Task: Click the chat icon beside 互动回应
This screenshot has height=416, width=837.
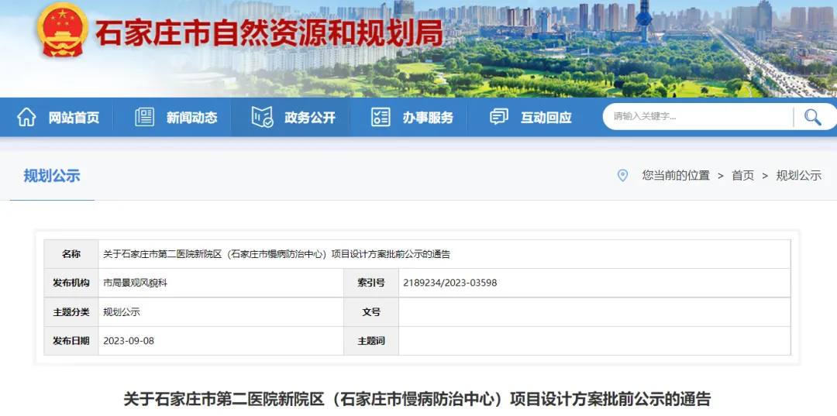Action: 499,117
